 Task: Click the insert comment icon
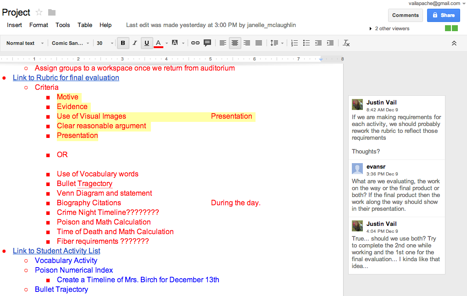point(207,43)
